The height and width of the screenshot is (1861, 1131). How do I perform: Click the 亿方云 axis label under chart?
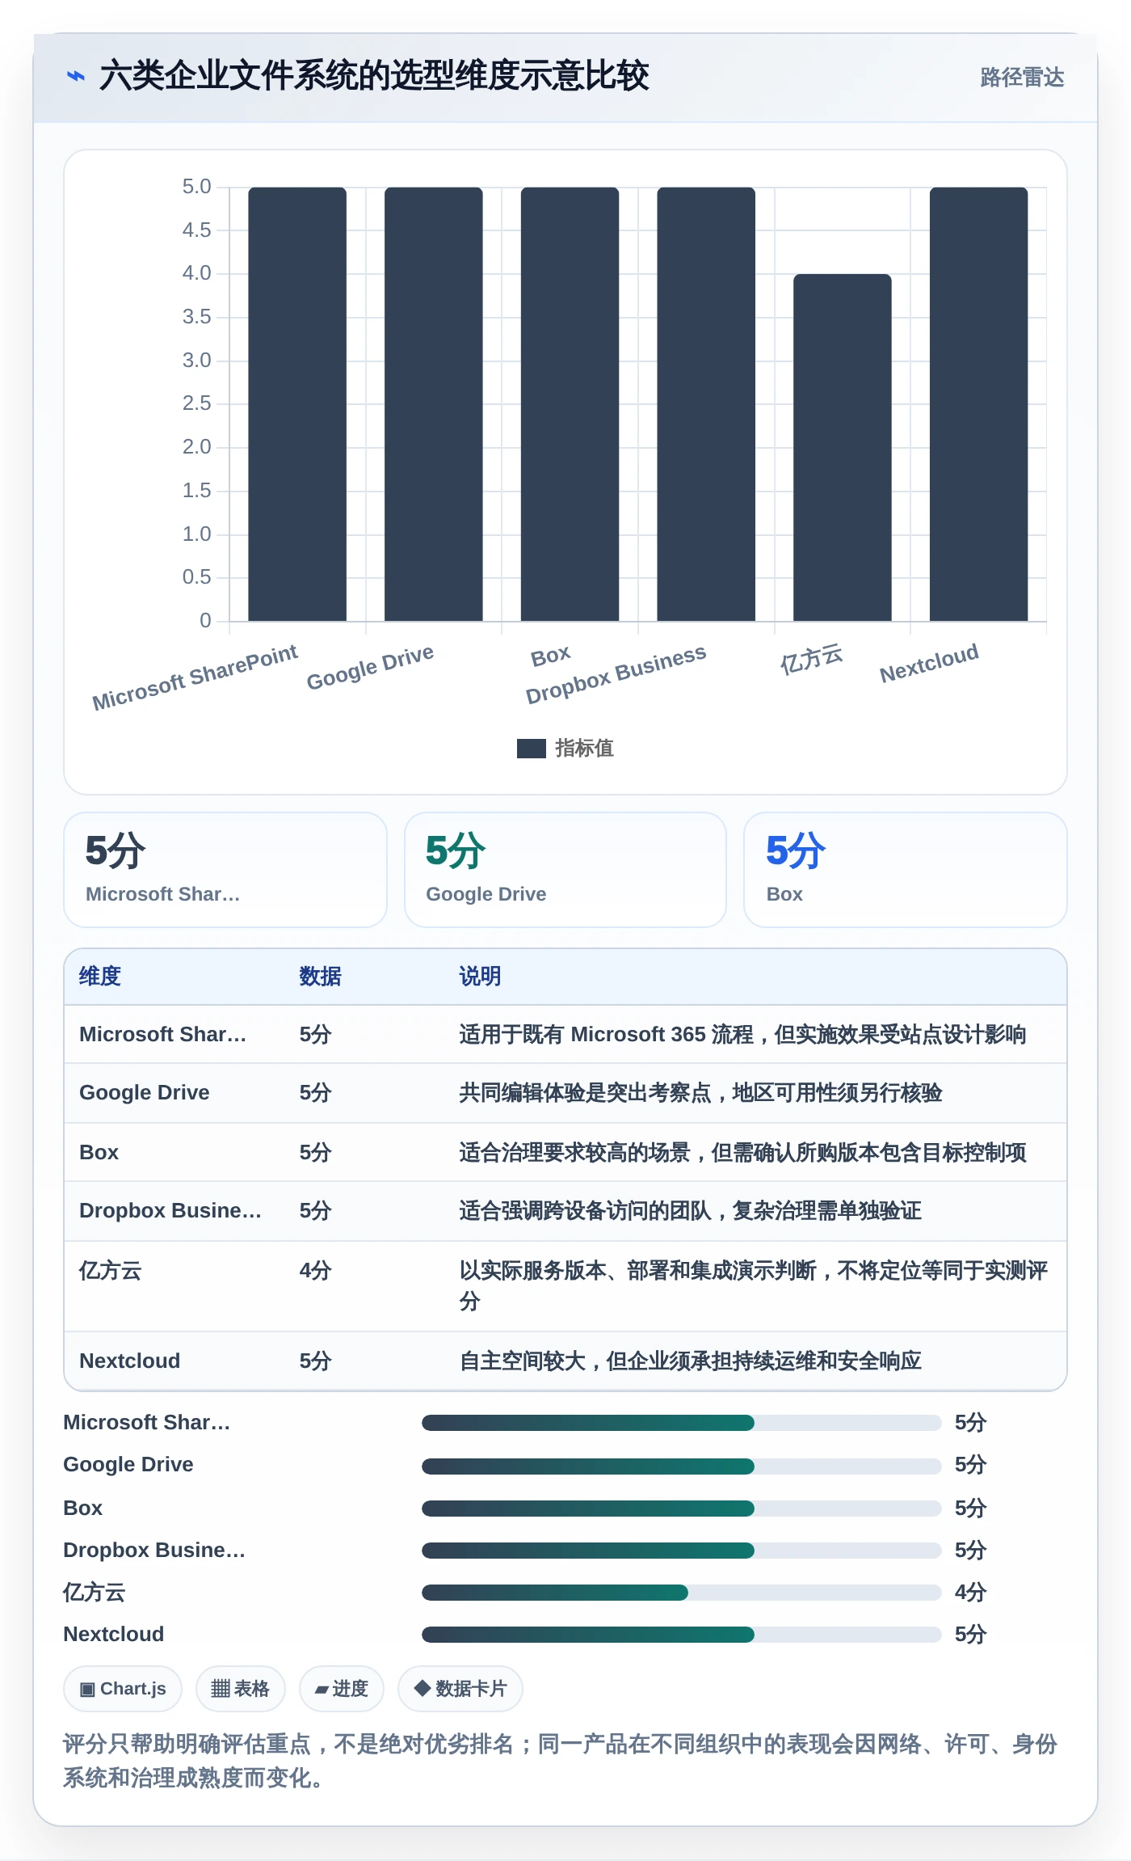click(811, 659)
